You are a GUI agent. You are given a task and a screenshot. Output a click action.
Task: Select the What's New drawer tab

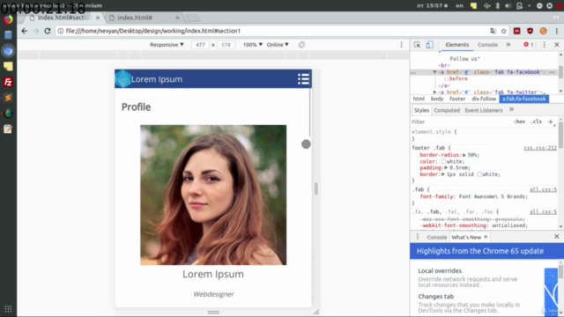pos(466,237)
